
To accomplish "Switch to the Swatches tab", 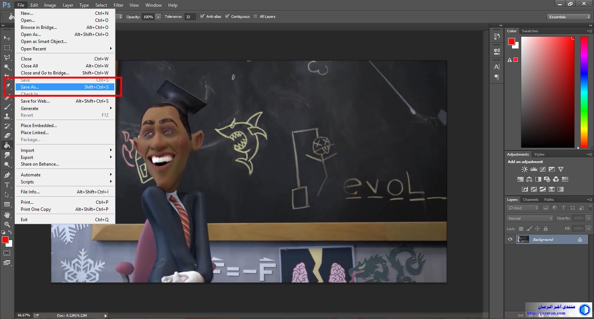I will (x=530, y=31).
